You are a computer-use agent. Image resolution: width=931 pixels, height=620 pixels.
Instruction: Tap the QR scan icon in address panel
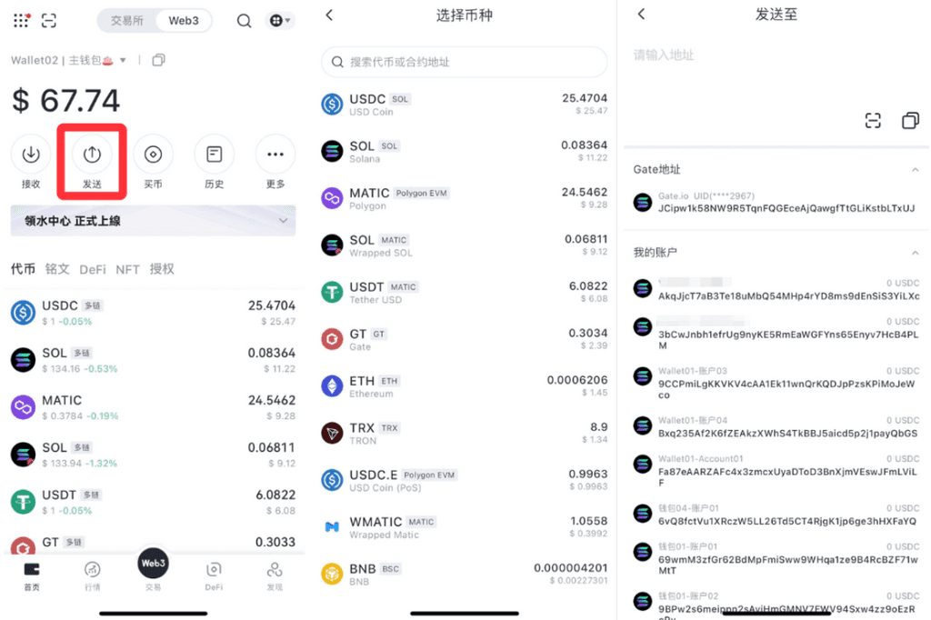(873, 121)
